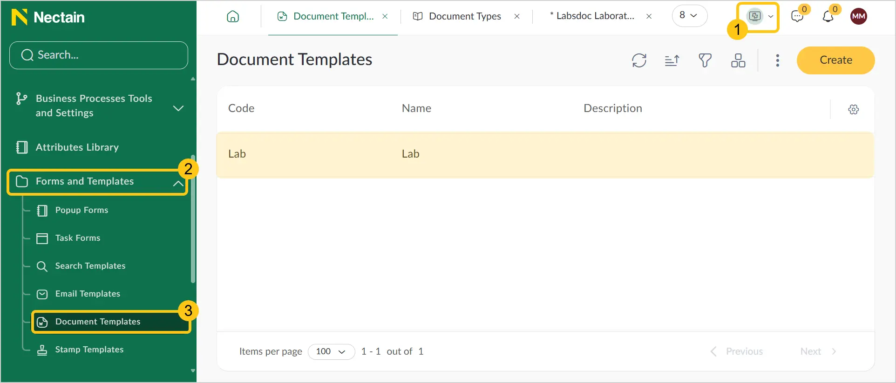This screenshot has height=383, width=896.
Task: Click the Create button
Action: [x=835, y=60]
